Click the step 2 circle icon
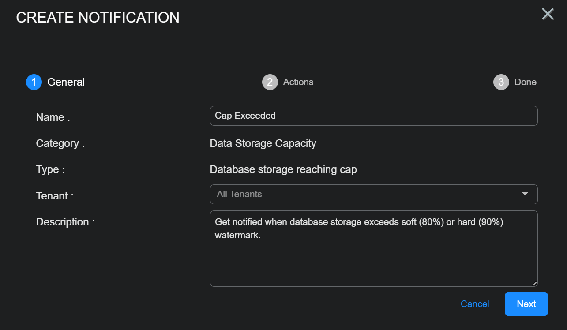 pos(270,82)
